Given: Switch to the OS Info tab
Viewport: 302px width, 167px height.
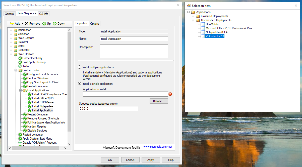Looking at the screenshot, I should point(44,14).
